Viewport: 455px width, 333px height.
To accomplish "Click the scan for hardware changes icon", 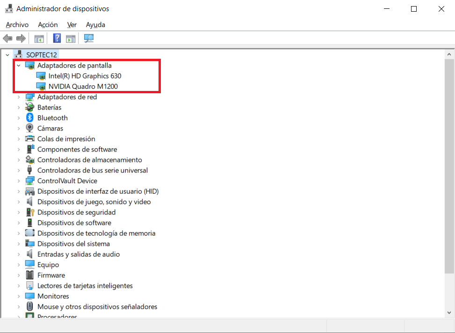I will [89, 38].
